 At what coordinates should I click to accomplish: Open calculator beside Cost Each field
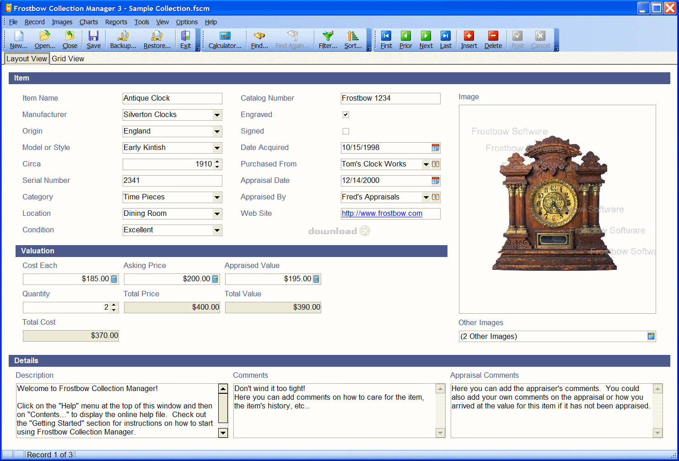point(114,279)
